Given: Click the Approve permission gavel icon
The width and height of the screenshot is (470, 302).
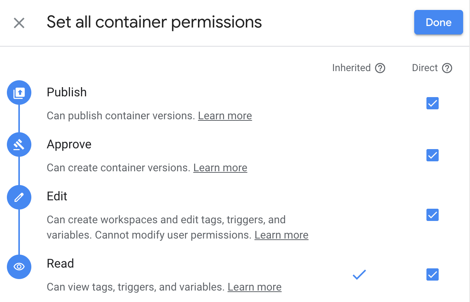Looking at the screenshot, I should pos(19,145).
